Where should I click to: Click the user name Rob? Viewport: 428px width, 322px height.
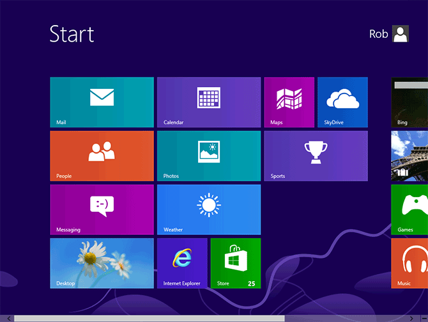coord(379,34)
